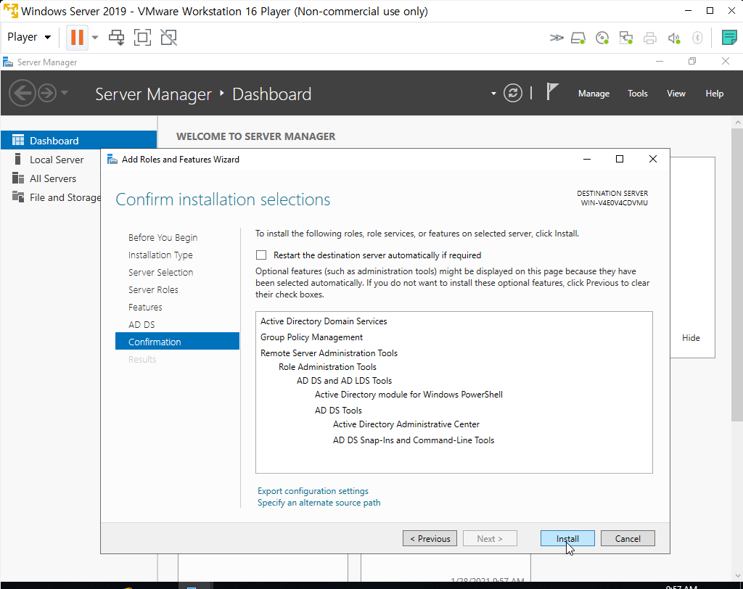Select Dashboard in the left sidebar
Image resolution: width=743 pixels, height=589 pixels.
click(78, 140)
